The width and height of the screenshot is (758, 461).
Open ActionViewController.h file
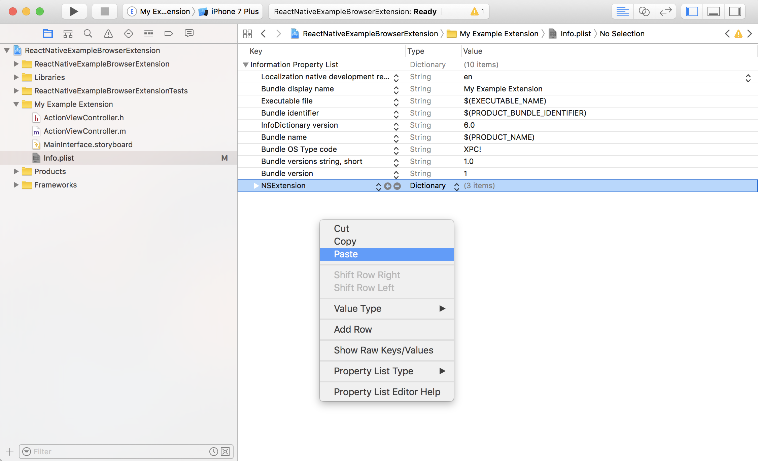click(84, 118)
